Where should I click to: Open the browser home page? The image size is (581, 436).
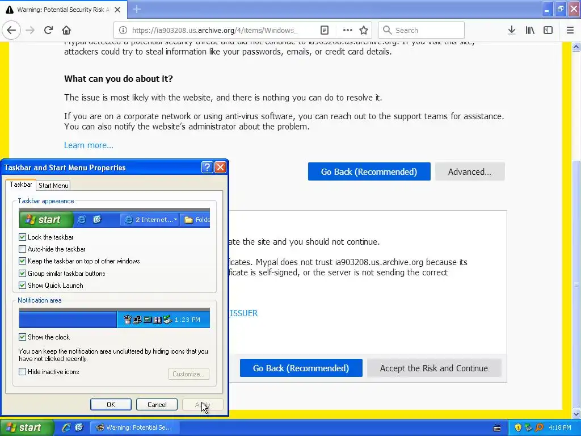pyautogui.click(x=66, y=30)
